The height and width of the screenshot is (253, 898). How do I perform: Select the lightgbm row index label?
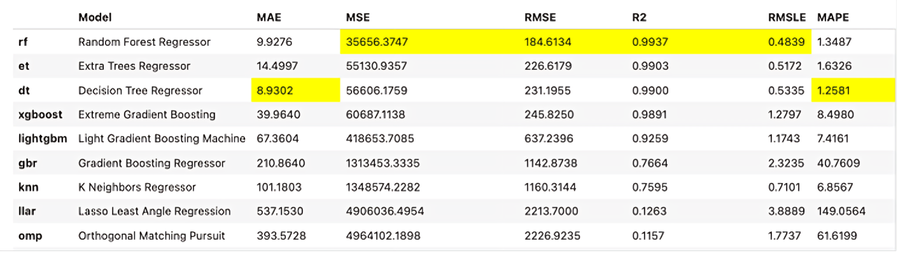click(43, 139)
